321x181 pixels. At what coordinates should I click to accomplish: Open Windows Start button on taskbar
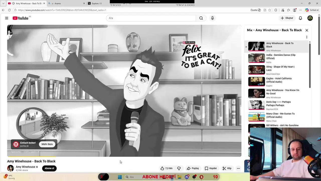coord(120,177)
